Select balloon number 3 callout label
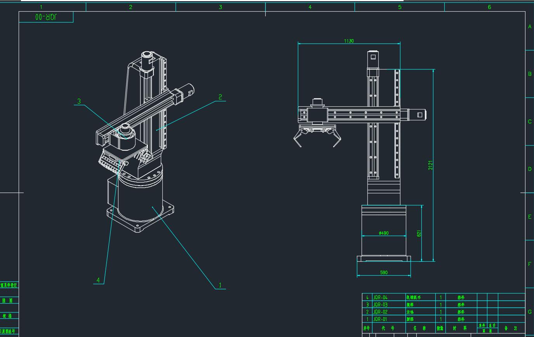 79,101
